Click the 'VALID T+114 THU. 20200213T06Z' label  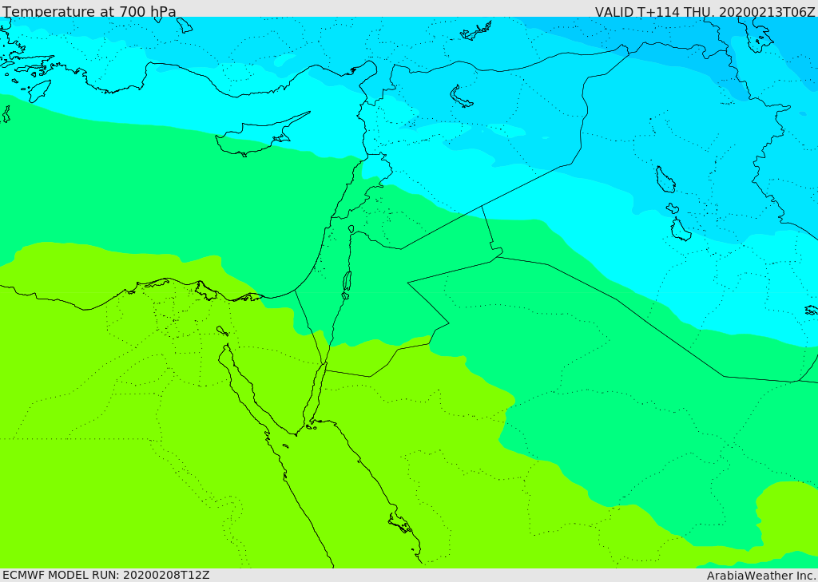(705, 12)
